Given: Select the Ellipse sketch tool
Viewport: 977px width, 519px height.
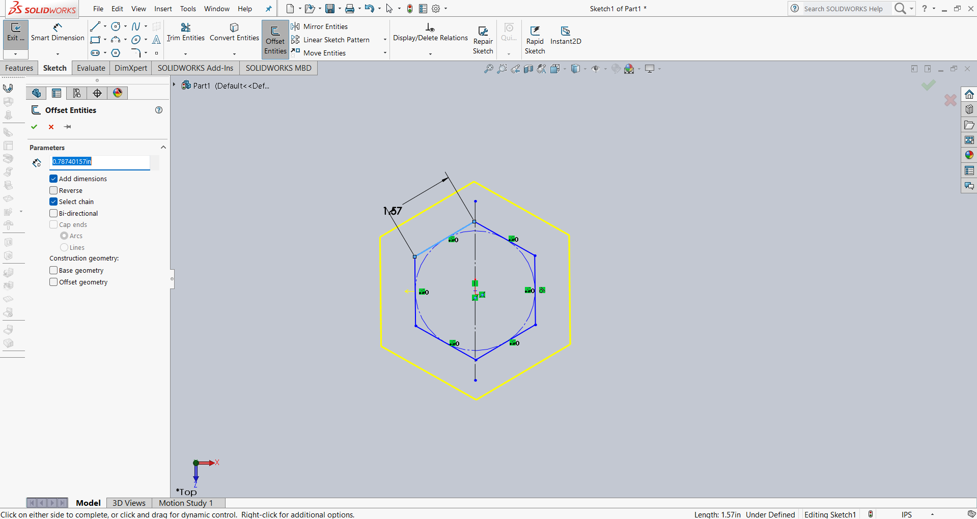Looking at the screenshot, I should pyautogui.click(x=136, y=40).
